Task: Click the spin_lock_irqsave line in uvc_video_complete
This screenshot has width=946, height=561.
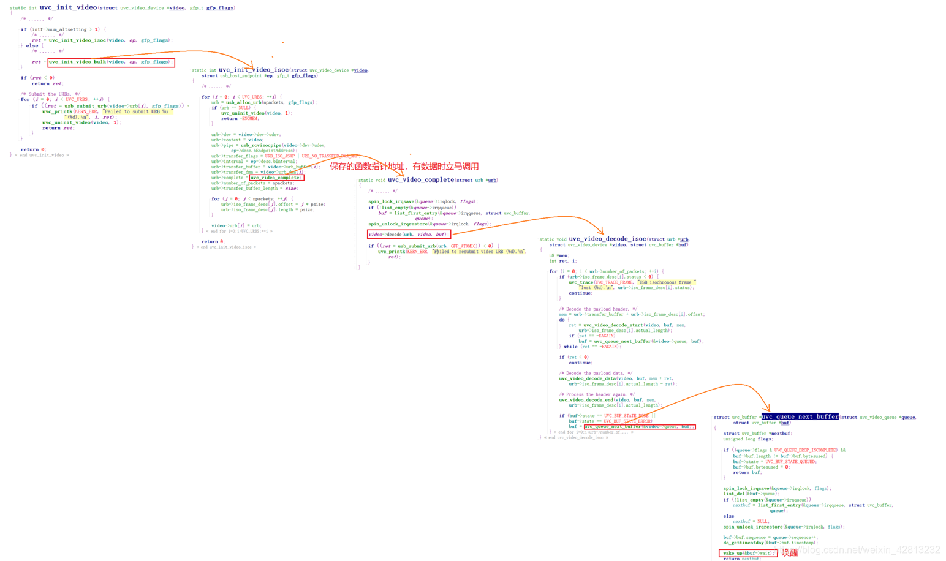Action: (x=423, y=201)
